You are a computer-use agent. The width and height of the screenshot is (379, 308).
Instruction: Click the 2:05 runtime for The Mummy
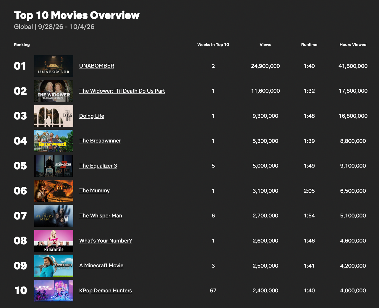pyautogui.click(x=309, y=191)
